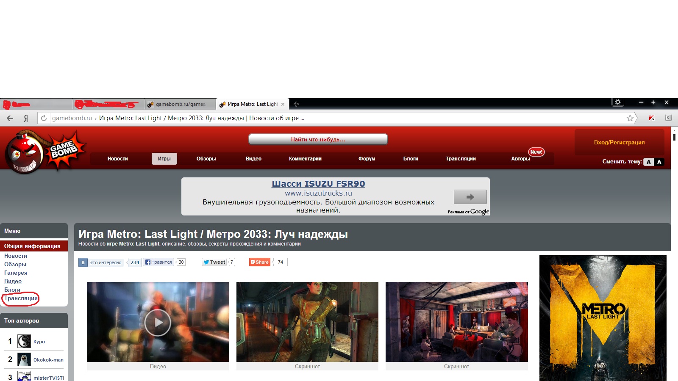Screen dimensions: 678x381
Task: Click the www.isuzutrucks.ru ad URL
Action: click(318, 193)
